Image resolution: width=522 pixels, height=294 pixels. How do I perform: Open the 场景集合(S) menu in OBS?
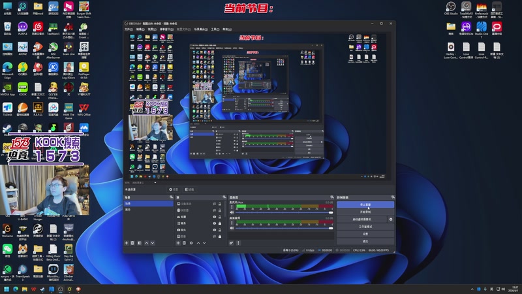[201, 29]
